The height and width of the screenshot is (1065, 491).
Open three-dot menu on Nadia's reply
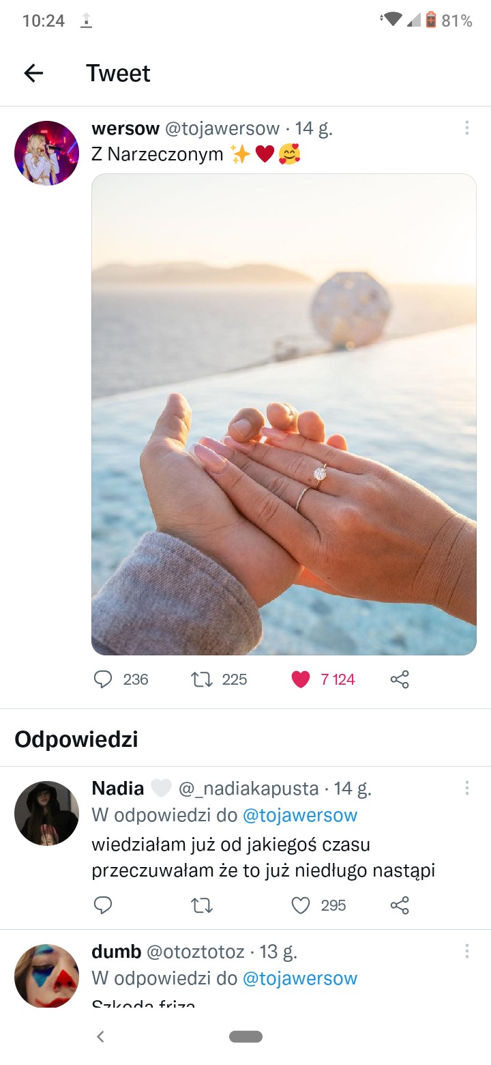tap(467, 788)
